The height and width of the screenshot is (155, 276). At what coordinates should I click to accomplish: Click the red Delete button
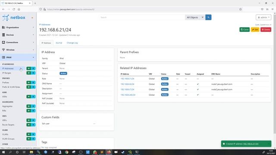coord(266,30)
